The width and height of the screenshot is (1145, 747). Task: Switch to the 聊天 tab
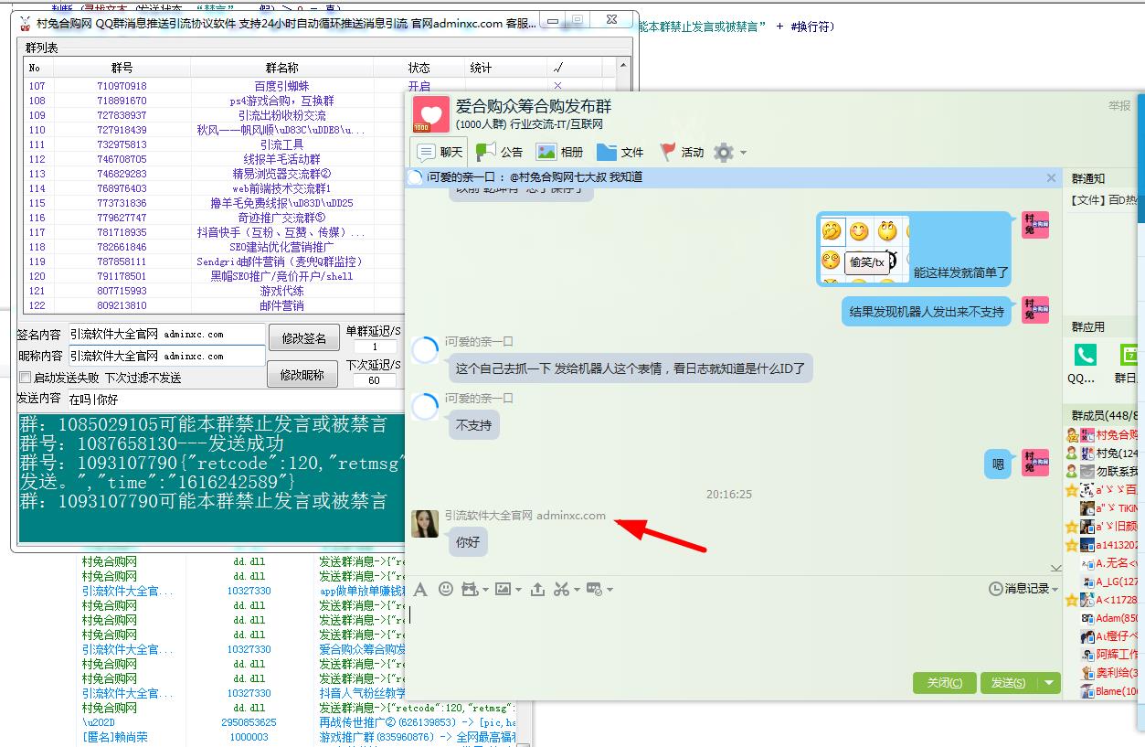pyautogui.click(x=452, y=152)
